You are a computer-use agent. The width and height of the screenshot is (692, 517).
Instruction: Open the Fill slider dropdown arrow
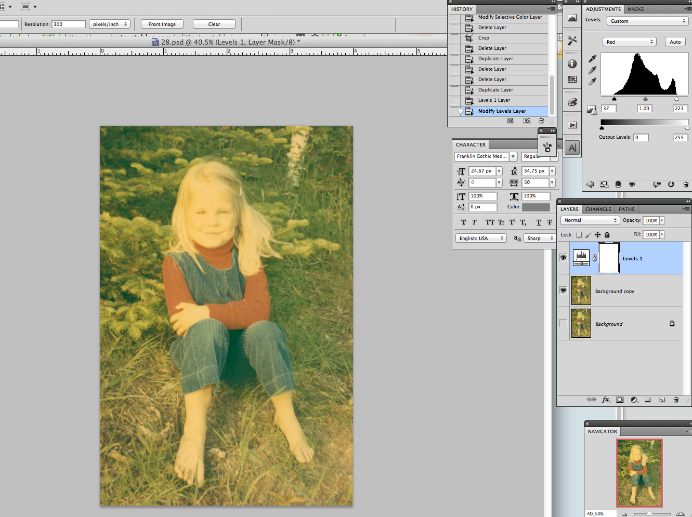662,235
